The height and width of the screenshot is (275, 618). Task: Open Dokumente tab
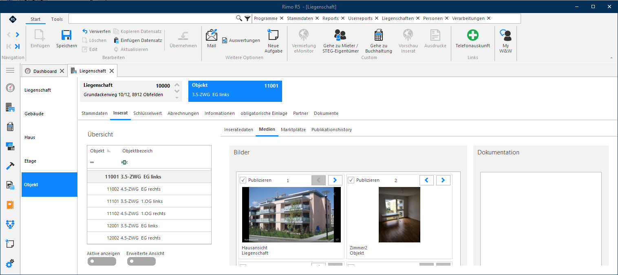click(326, 113)
